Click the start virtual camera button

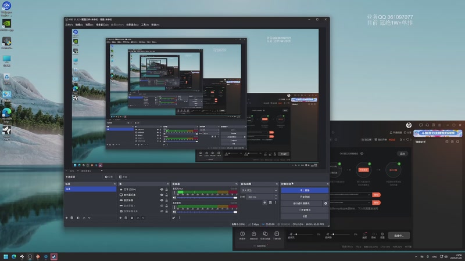(301, 204)
